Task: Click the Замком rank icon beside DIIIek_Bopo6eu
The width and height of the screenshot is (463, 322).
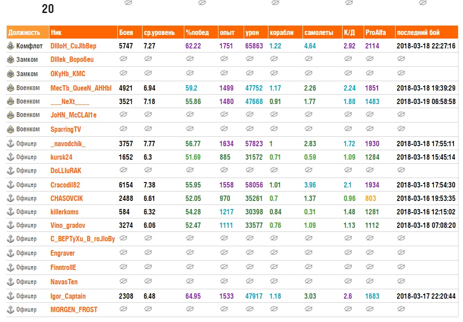Action: [11, 60]
